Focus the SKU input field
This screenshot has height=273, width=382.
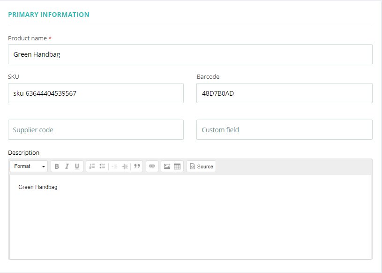[x=96, y=93]
